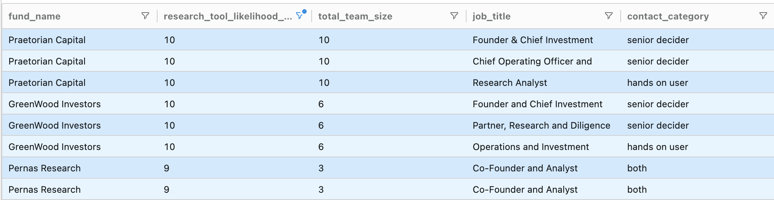Open the job_title column filter
774x200 pixels.
609,16
